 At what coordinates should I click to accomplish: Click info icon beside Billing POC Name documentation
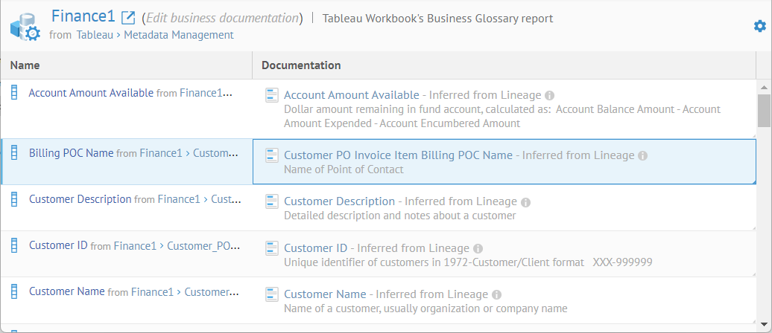[x=643, y=156]
